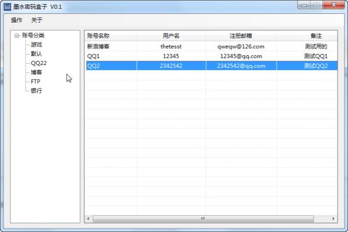Collapse the 账号分类 tree root

(17, 36)
